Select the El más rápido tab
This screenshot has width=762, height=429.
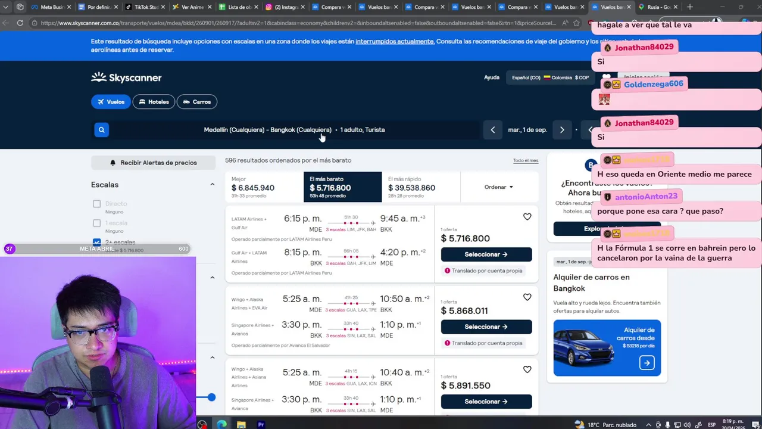(421, 187)
